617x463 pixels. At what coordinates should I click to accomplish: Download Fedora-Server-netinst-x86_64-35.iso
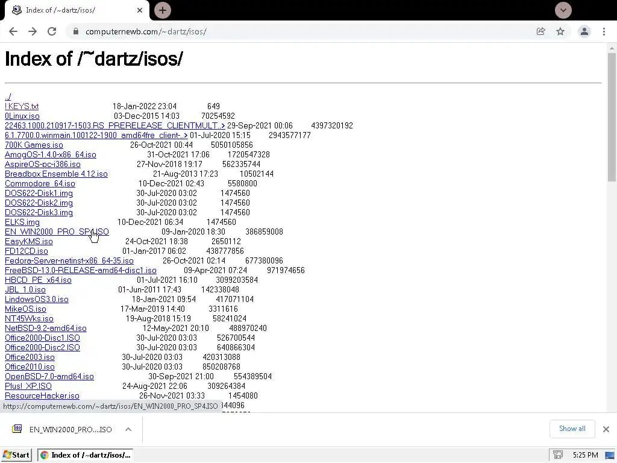[69, 260]
